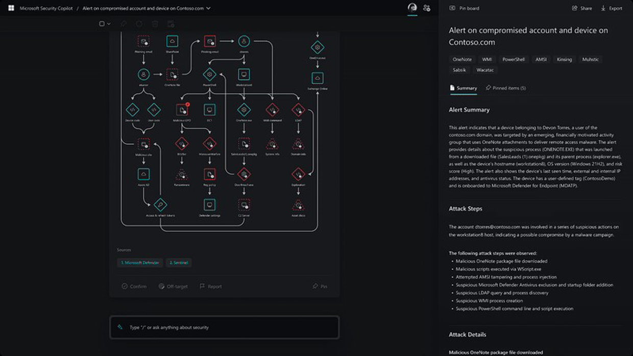Expand the session title dropdown chevron

click(208, 8)
